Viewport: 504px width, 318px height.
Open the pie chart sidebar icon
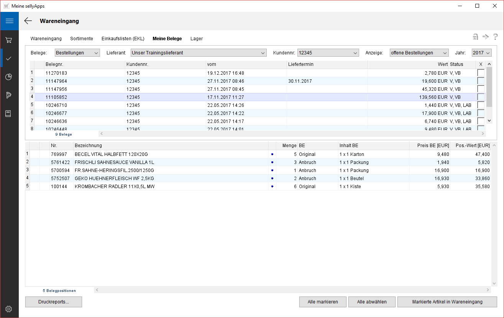[x=9, y=77]
